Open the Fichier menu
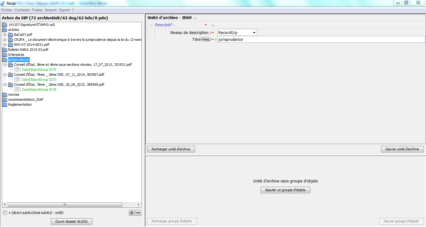 7,10
